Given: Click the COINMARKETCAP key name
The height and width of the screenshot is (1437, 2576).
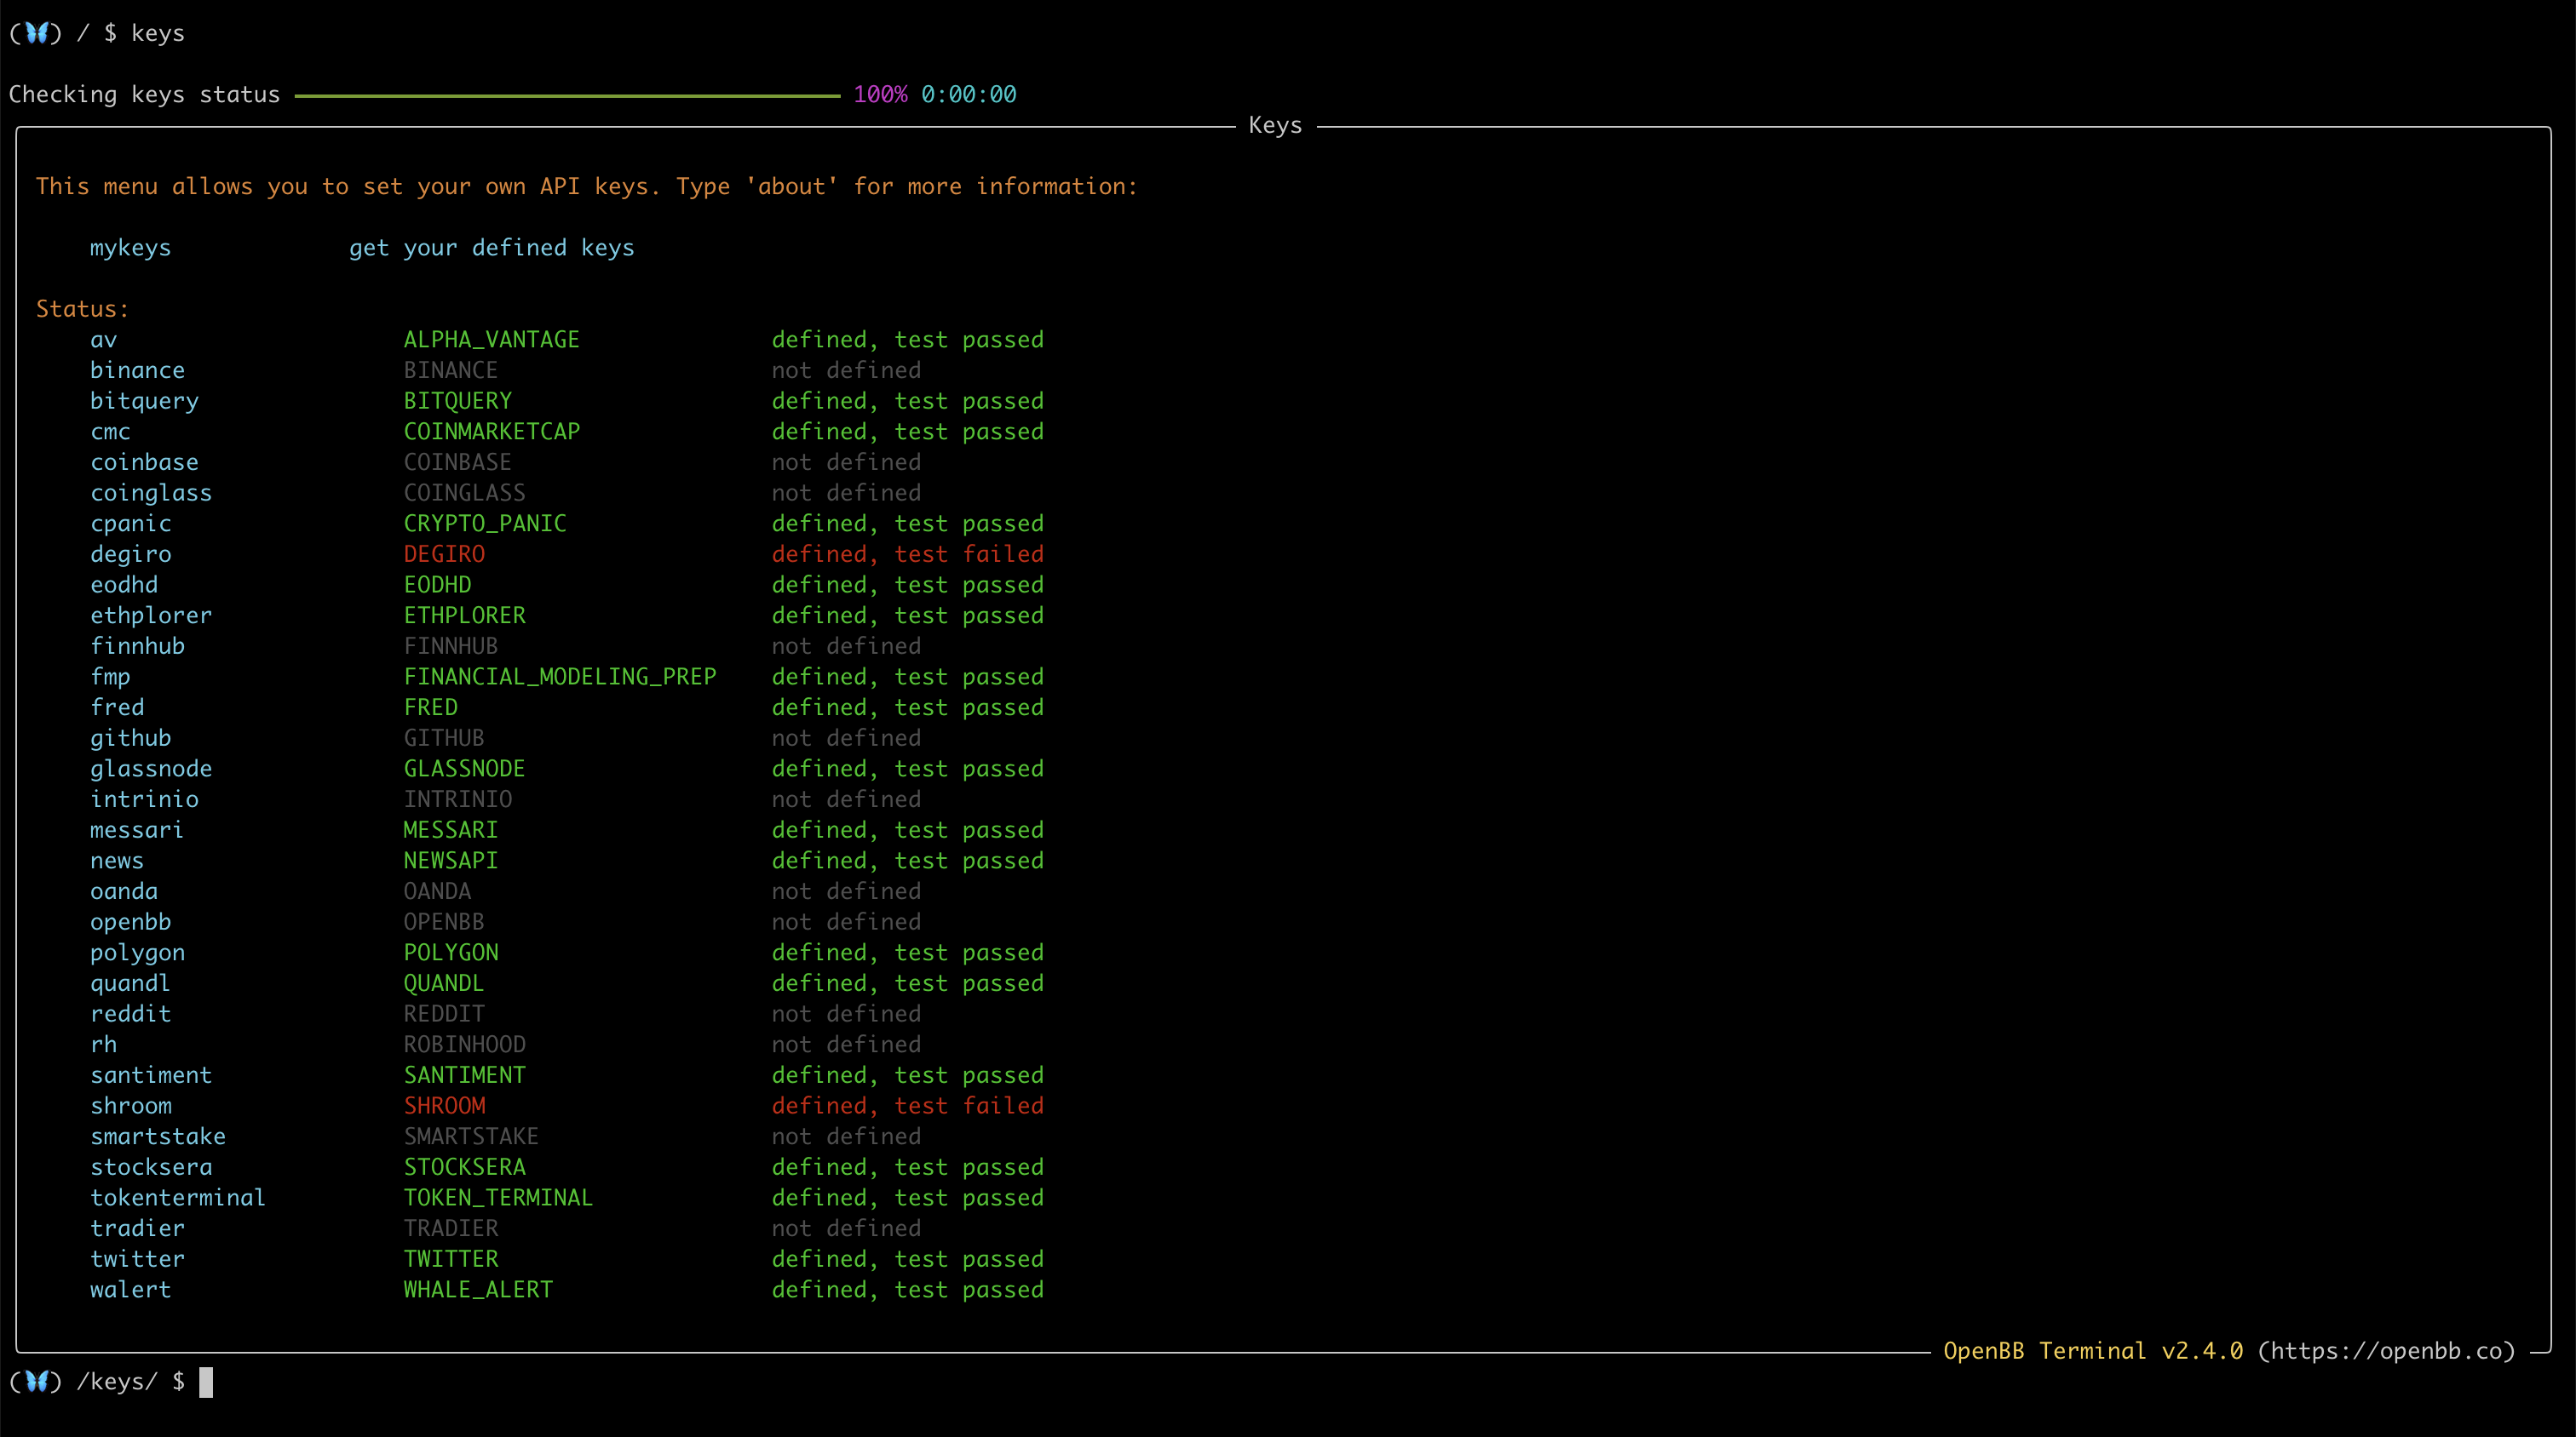Looking at the screenshot, I should pos(491,432).
